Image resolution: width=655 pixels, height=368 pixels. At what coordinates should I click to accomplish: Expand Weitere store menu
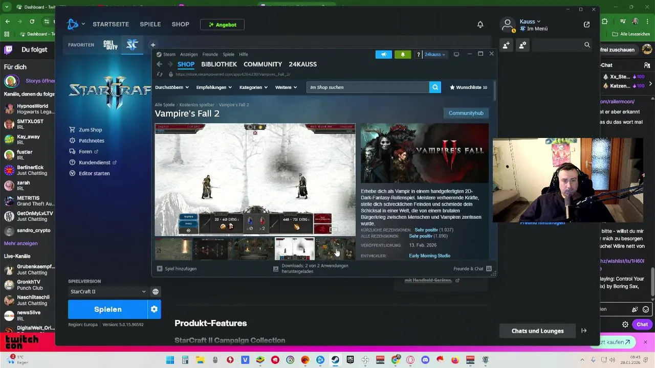coord(286,87)
